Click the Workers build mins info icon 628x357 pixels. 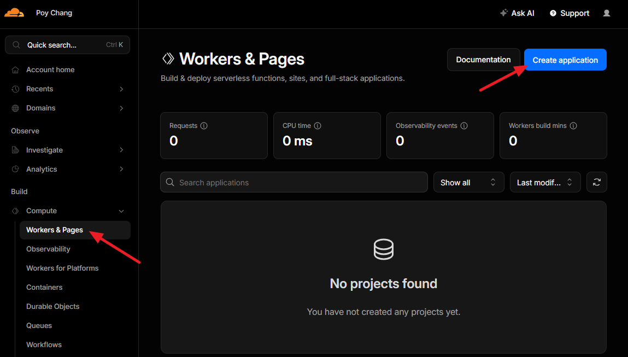[573, 126]
